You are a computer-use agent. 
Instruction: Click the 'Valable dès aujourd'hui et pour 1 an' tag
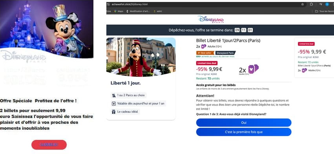coord(138,103)
